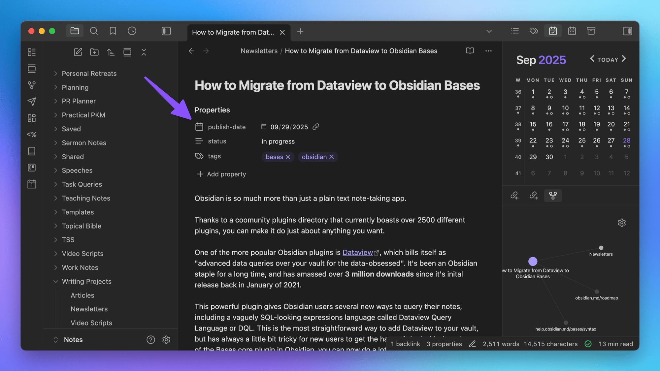Open local graph settings gear

622,223
